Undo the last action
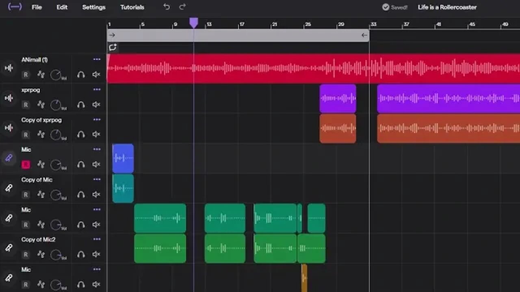The width and height of the screenshot is (520, 292). click(167, 7)
